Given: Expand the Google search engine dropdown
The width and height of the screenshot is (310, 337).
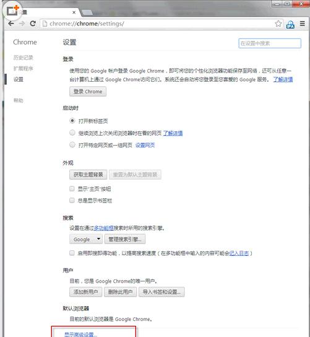Looking at the screenshot, I should click(x=86, y=239).
